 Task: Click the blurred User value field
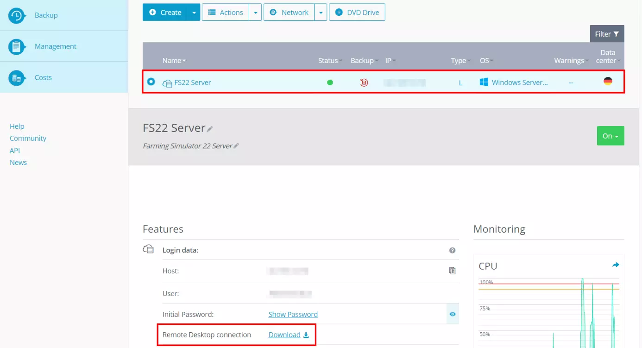290,294
